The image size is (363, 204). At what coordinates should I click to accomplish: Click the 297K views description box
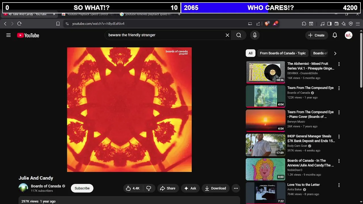click(129, 200)
